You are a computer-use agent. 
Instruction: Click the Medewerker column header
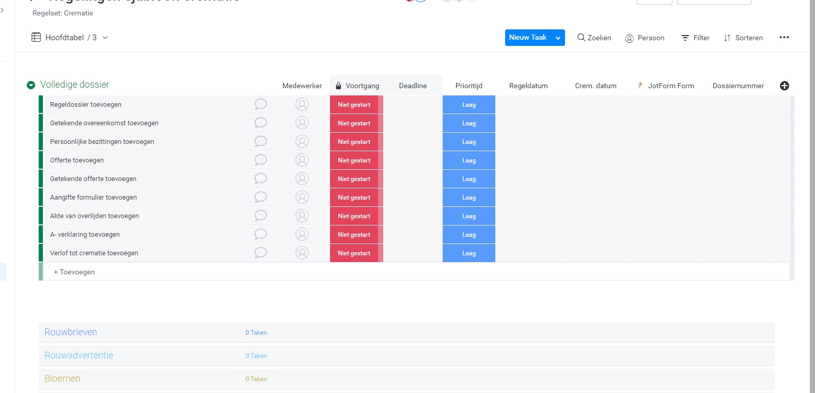tap(302, 86)
